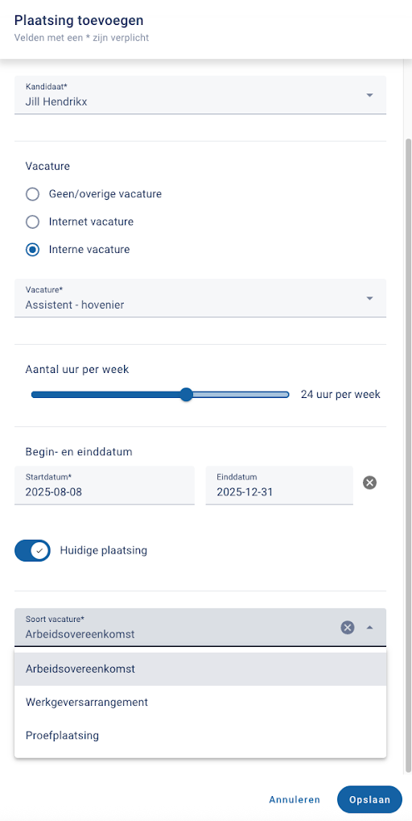The image size is (412, 821).
Task: Collapse the Soort vacature dropdown arrow
Action: point(369,628)
